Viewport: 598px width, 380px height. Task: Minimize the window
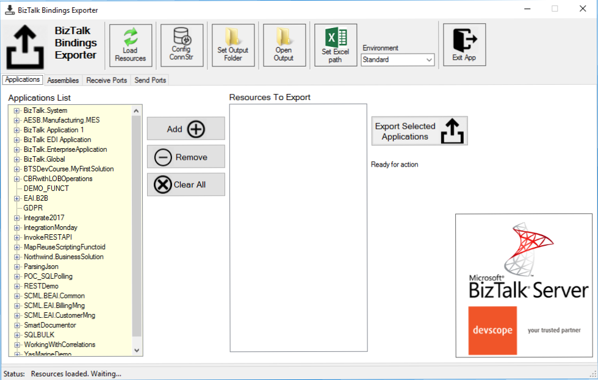coord(527,9)
